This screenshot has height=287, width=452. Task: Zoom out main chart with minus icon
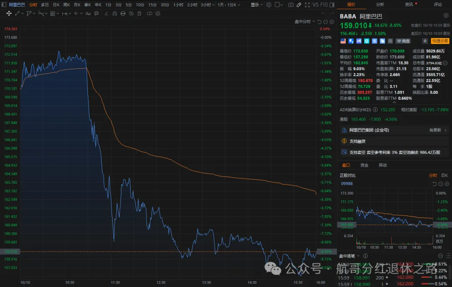(x=326, y=22)
